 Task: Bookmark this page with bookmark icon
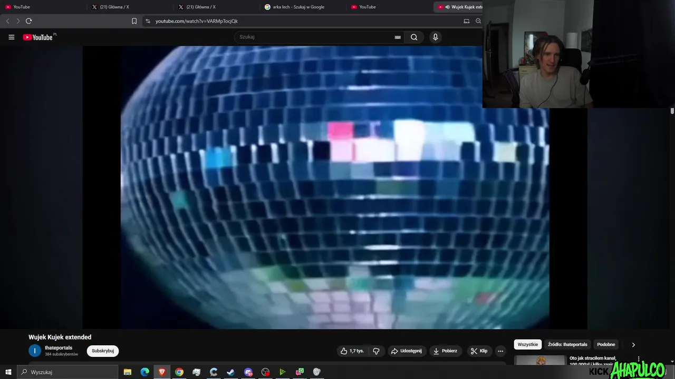point(134,21)
